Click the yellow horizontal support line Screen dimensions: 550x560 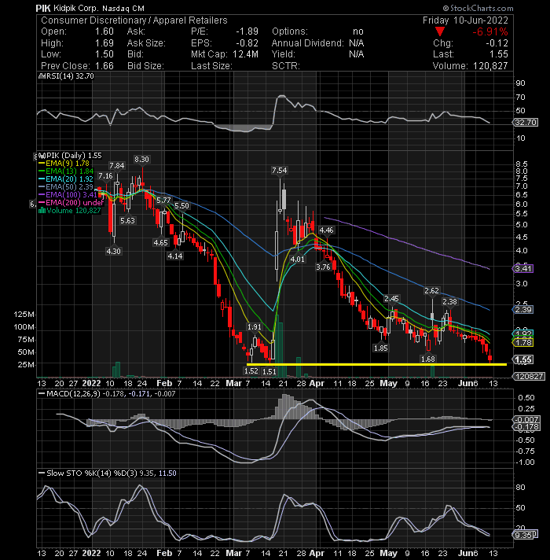pos(376,364)
